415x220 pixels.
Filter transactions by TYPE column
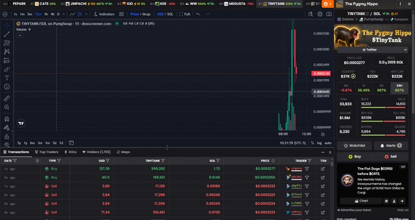pyautogui.click(x=59, y=161)
